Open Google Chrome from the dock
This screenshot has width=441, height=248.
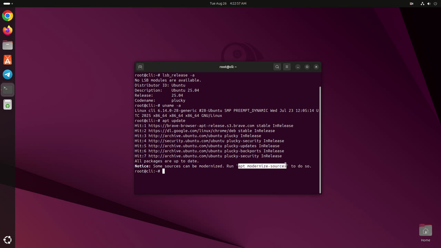8,16
